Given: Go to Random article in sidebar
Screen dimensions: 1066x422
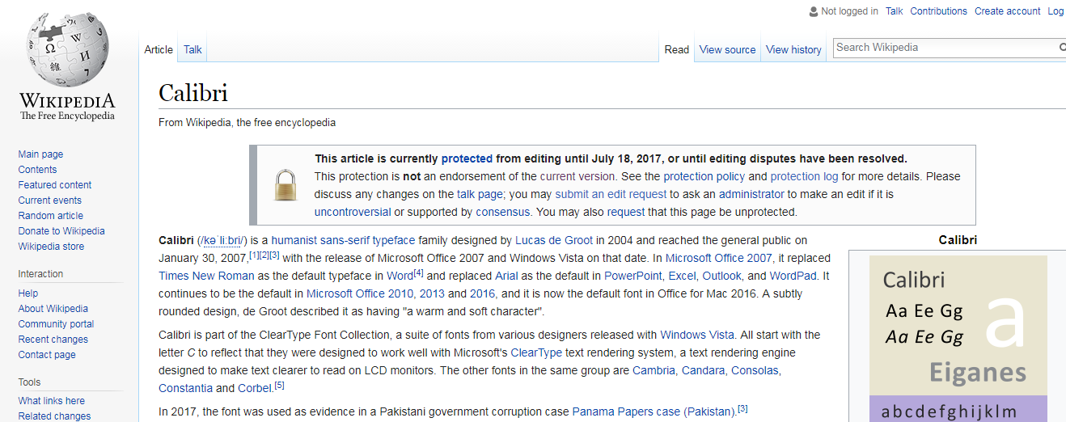Looking at the screenshot, I should coord(51,216).
